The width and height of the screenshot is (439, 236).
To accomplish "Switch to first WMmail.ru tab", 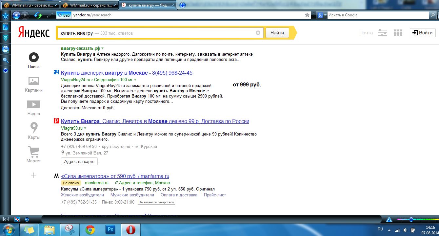I will 30,5.
